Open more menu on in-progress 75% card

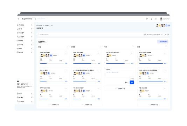pos(98,53)
